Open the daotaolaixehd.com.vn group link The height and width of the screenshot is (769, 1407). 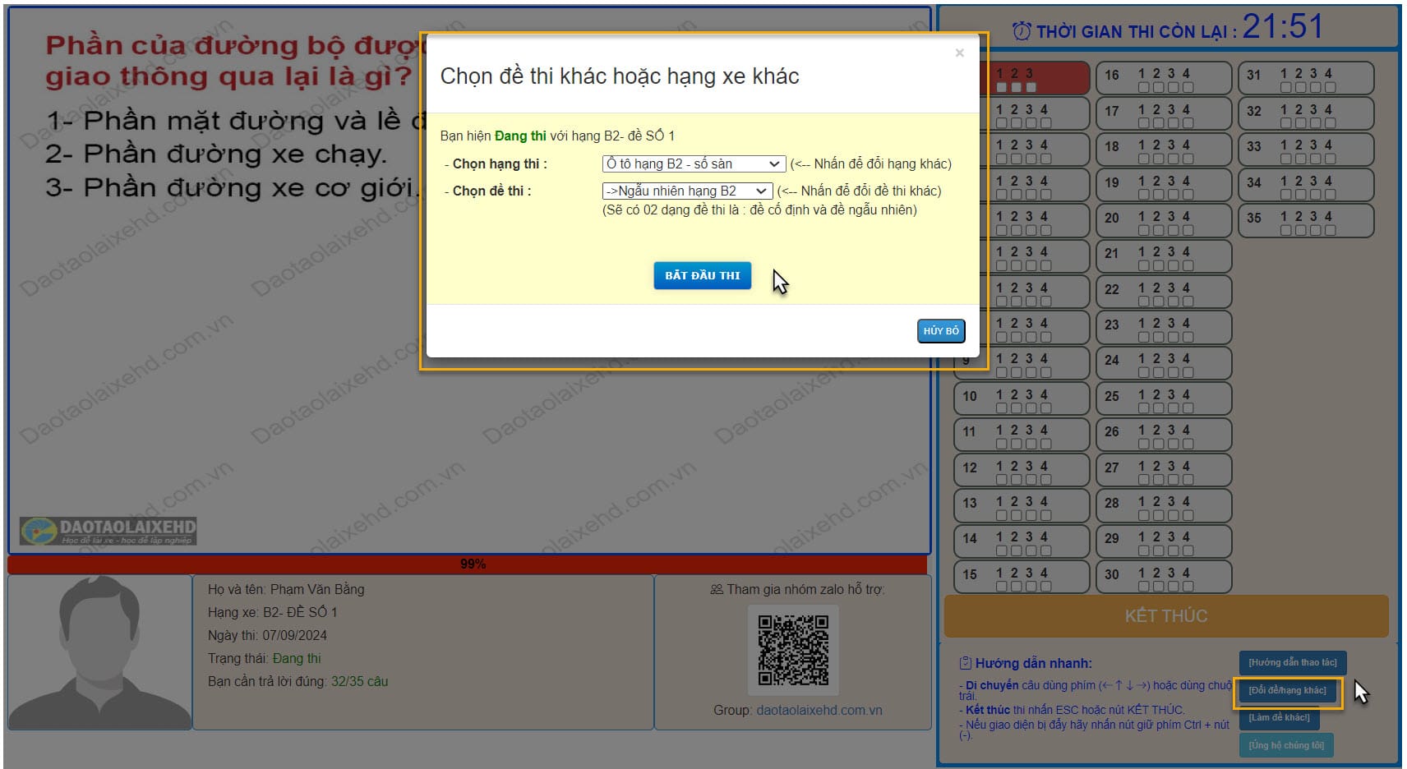click(x=819, y=711)
